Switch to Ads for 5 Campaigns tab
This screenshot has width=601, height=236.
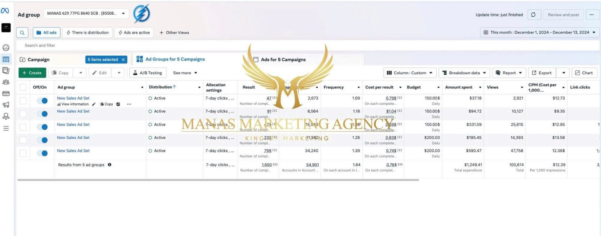pos(283,60)
